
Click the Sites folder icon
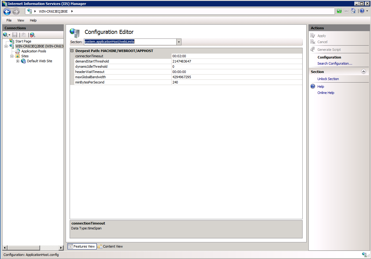coord(18,56)
